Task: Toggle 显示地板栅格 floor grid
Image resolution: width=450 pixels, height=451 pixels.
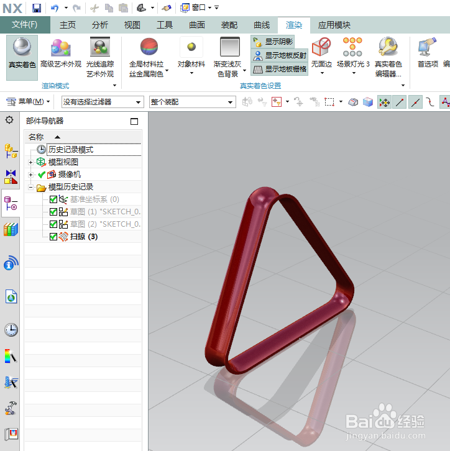Action: point(279,69)
